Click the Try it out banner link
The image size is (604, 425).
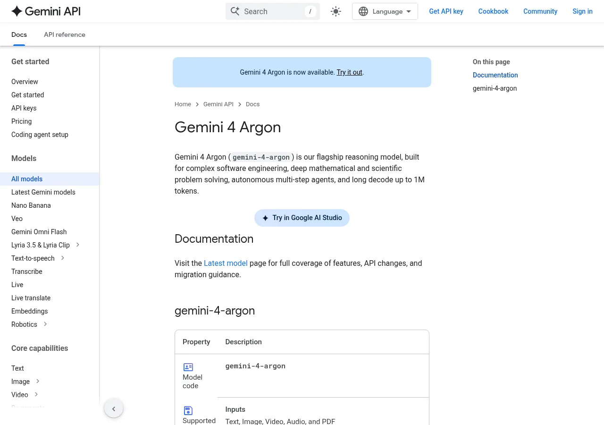coord(349,72)
